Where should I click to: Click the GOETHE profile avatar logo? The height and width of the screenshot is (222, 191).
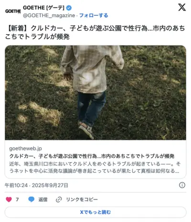click(13, 11)
